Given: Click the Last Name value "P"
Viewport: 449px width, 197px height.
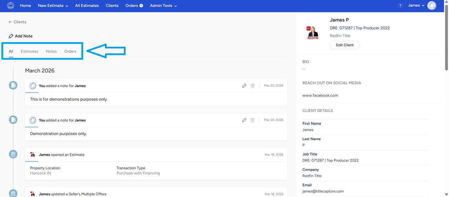Looking at the screenshot, I should (304, 145).
